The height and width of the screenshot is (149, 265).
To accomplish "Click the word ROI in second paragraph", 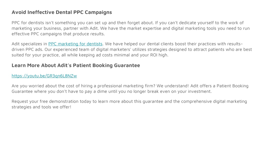I will [x=154, y=55].
